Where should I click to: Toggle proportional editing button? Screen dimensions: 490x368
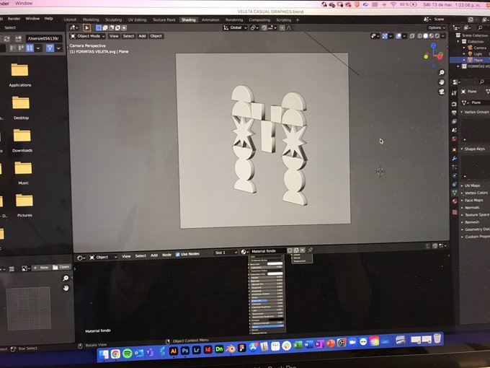click(282, 28)
